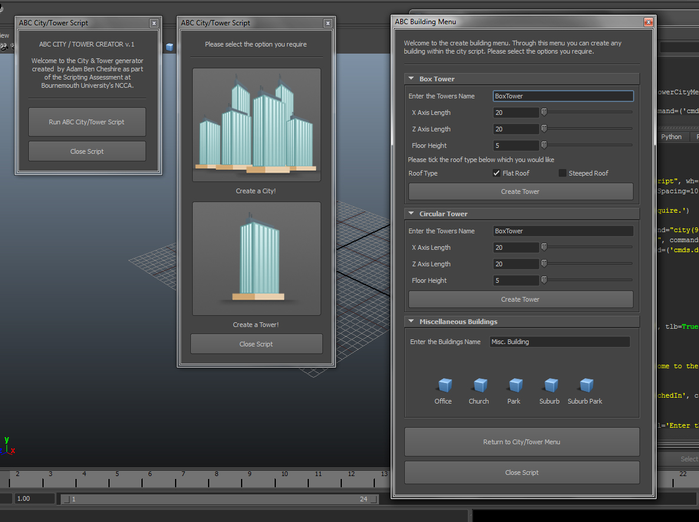Collapse the Miscellaneous Buildings section
699x522 pixels.
[x=411, y=321]
